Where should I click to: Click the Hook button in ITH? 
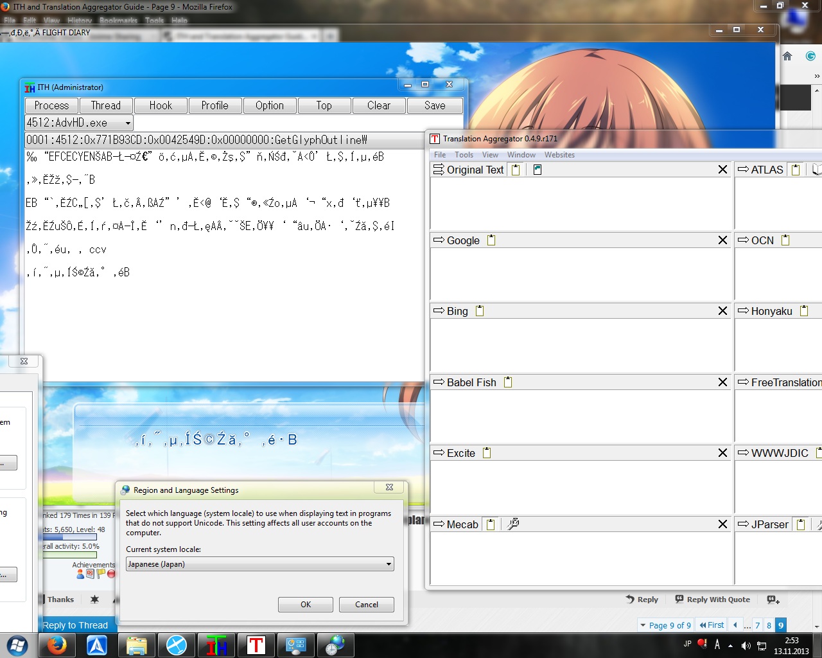tap(161, 105)
